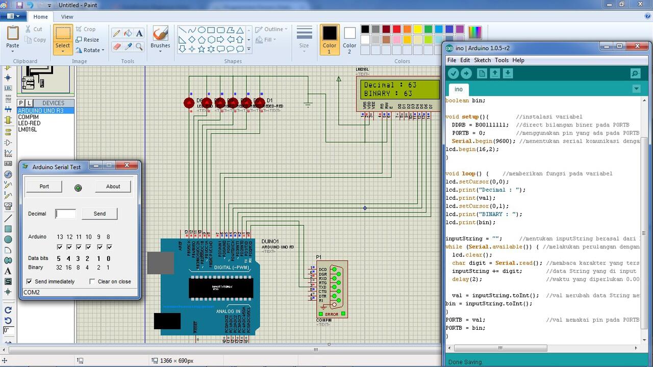Pick the purple color swatch in palette
The height and width of the screenshot is (367, 653).
click(x=460, y=30)
